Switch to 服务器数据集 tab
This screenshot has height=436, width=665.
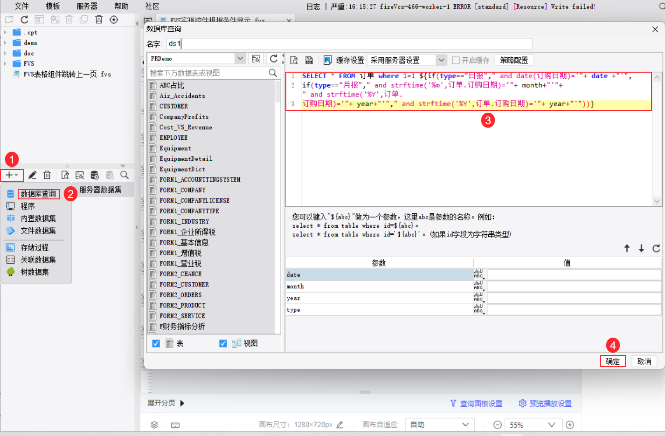[x=101, y=190]
